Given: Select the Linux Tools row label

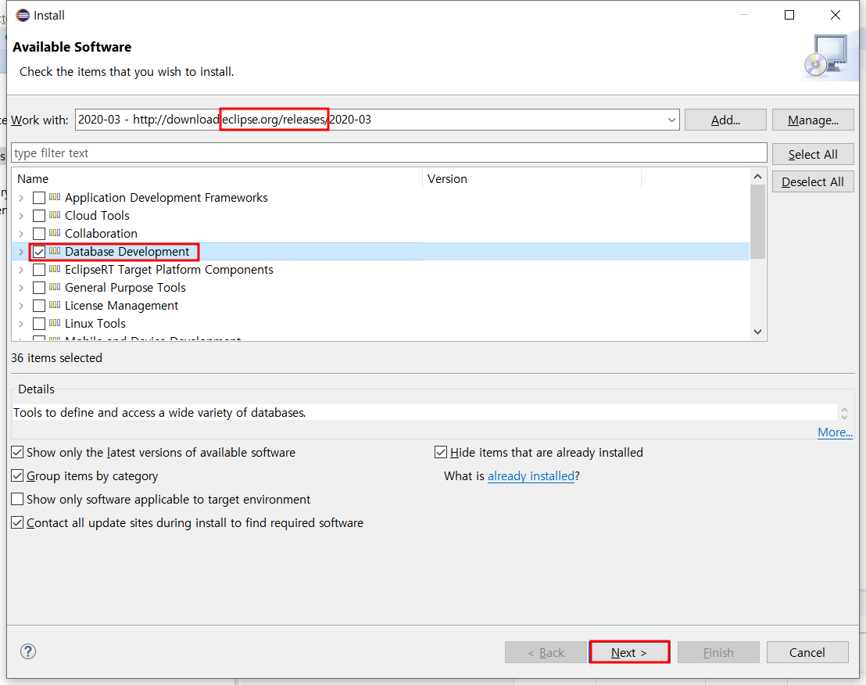Looking at the screenshot, I should [x=95, y=324].
